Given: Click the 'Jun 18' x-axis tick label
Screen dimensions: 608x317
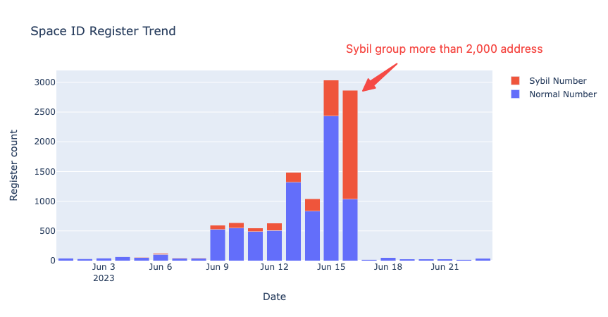Looking at the screenshot, I should [x=388, y=267].
